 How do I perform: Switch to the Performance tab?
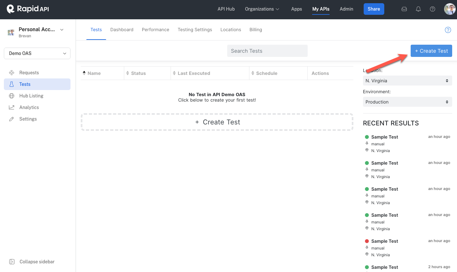(155, 30)
